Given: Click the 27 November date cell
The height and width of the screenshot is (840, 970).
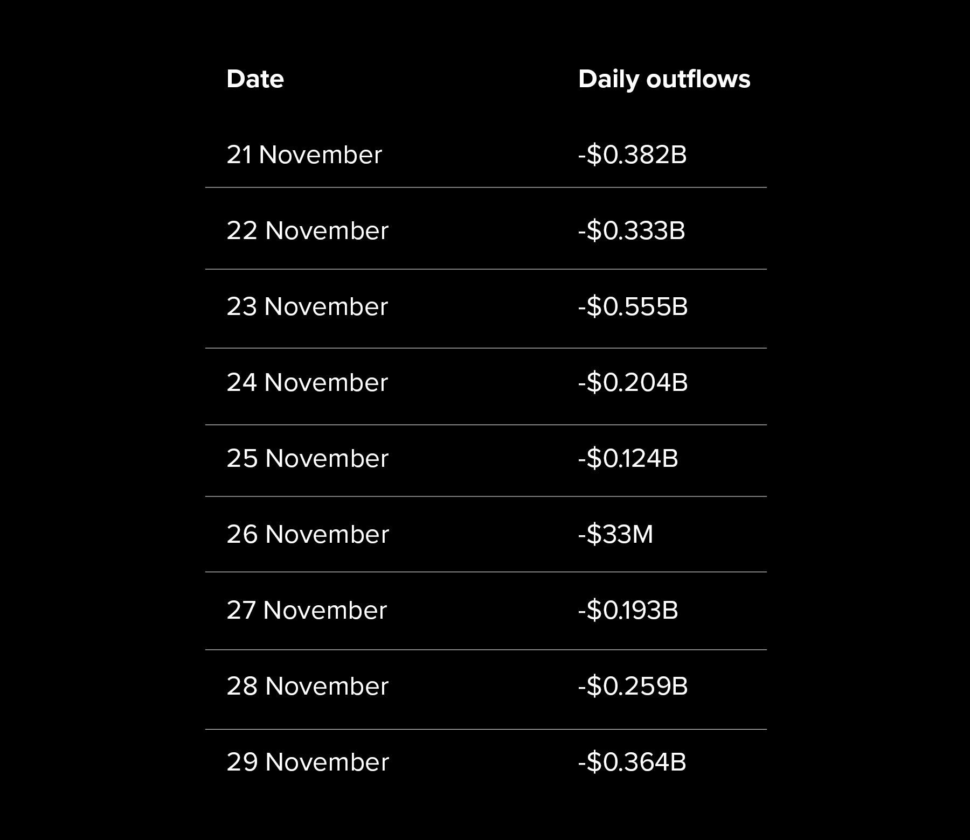Looking at the screenshot, I should (307, 611).
